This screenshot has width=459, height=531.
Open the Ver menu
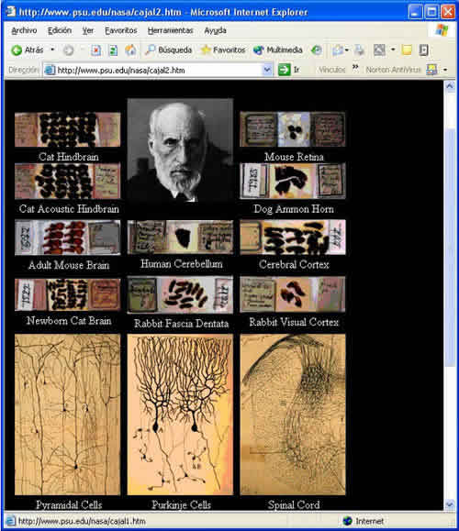pyautogui.click(x=88, y=31)
